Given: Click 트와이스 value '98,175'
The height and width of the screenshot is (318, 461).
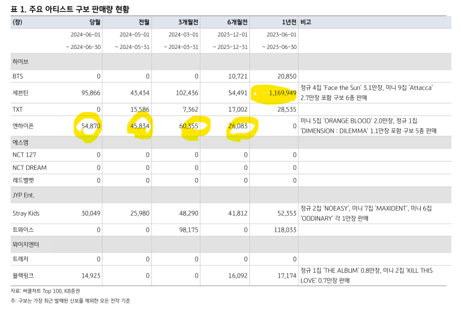Looking at the screenshot, I should point(189,229).
